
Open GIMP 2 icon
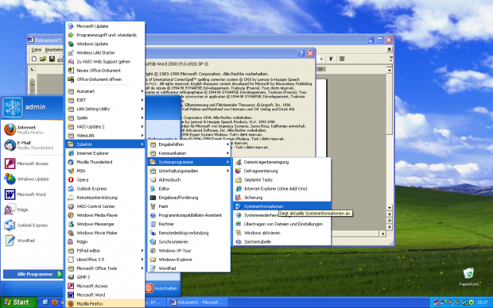coord(71,277)
